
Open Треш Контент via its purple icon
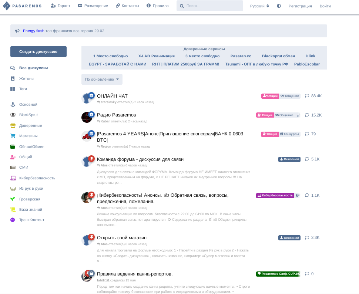click(x=13, y=220)
